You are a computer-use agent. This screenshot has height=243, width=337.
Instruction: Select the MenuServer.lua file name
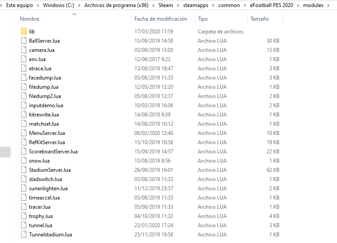coord(47,133)
